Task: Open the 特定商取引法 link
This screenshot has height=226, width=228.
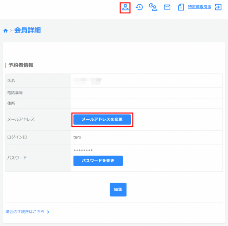Action: coord(200,7)
